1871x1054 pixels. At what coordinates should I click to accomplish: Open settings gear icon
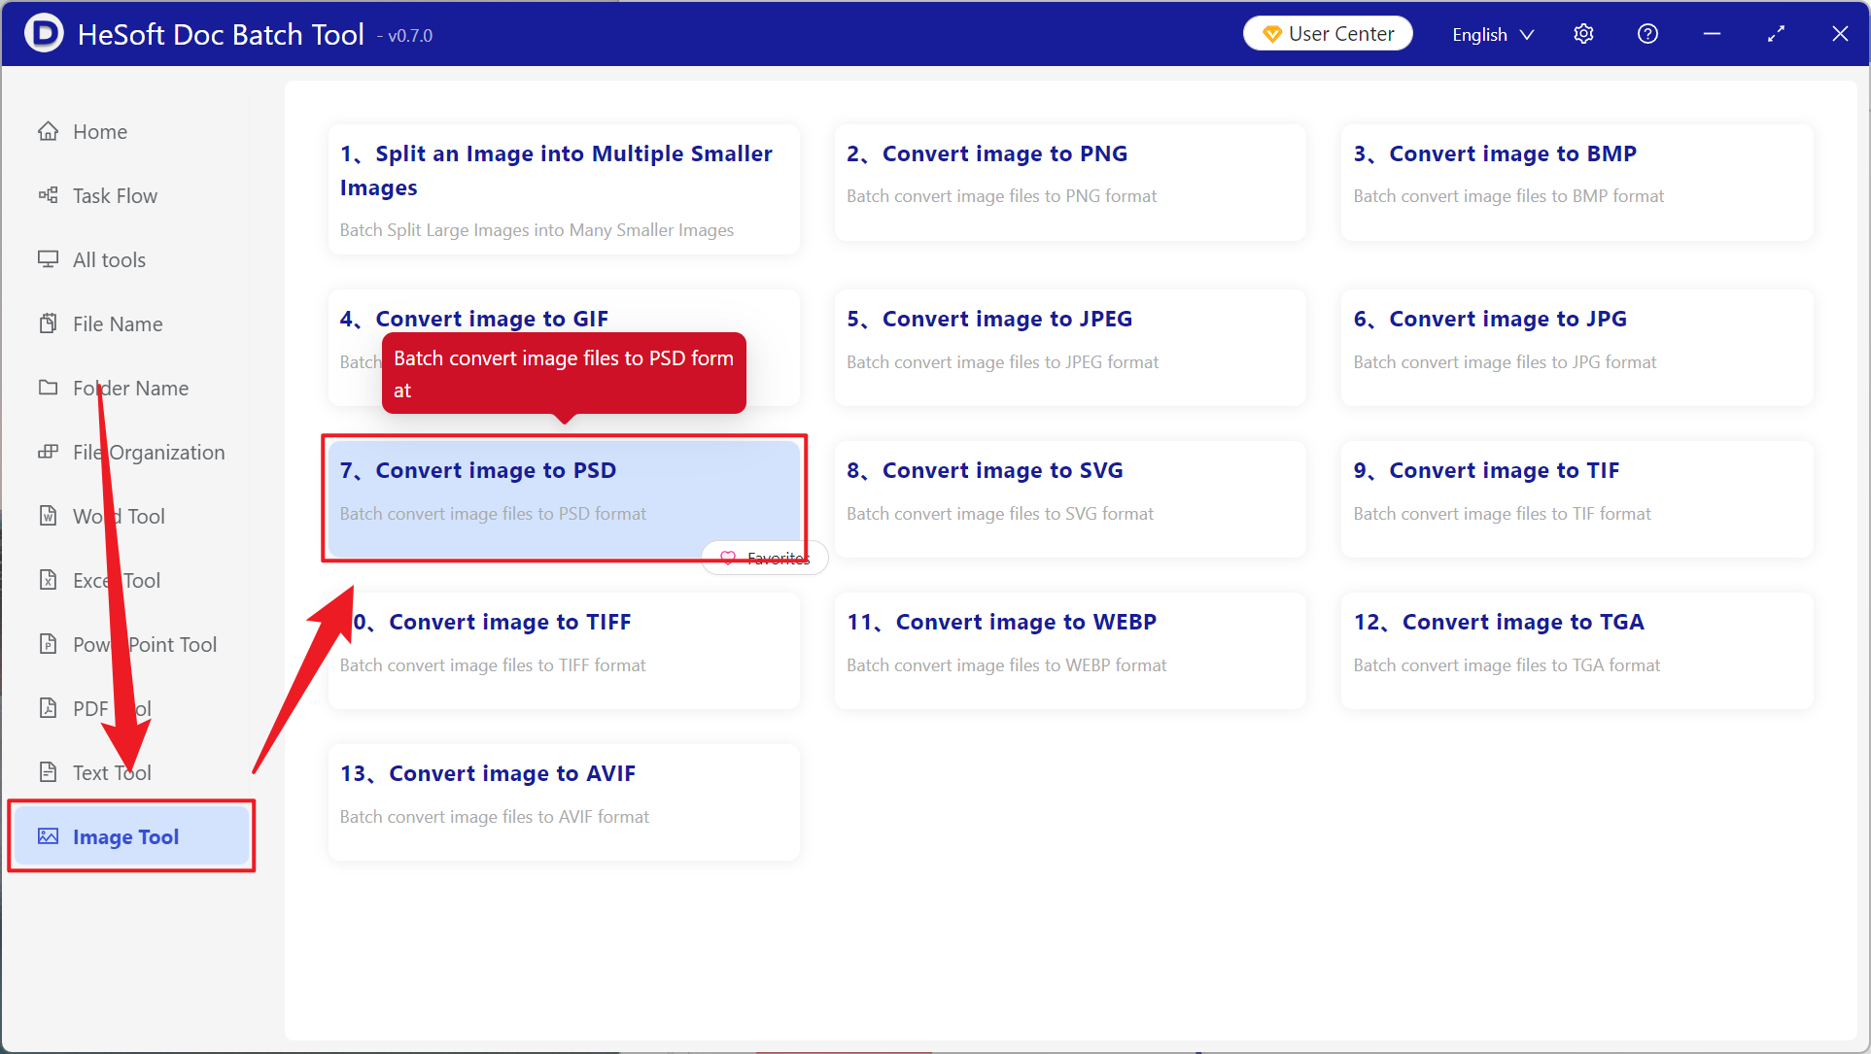(x=1583, y=34)
